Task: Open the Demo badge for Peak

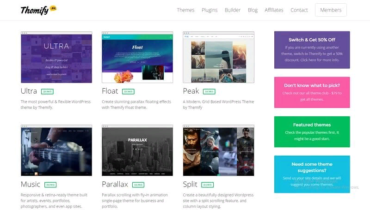Action: tap(209, 91)
